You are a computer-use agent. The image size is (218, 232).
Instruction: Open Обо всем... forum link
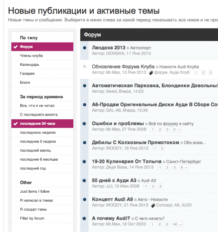[195, 143]
